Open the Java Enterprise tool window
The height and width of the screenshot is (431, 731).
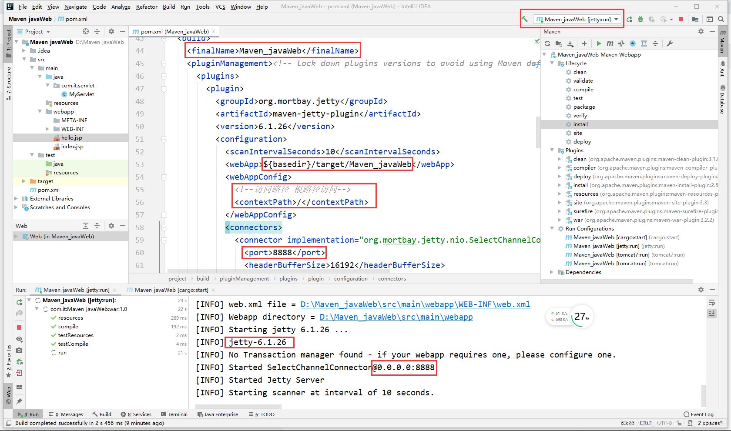point(218,414)
